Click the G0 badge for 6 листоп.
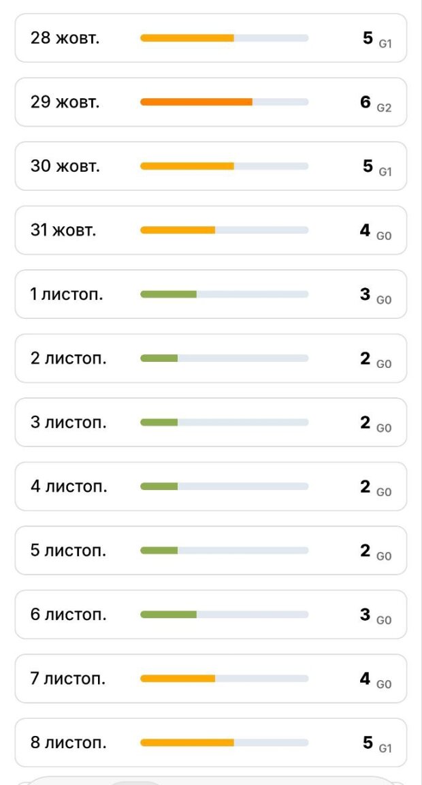The image size is (422, 785). point(384,620)
